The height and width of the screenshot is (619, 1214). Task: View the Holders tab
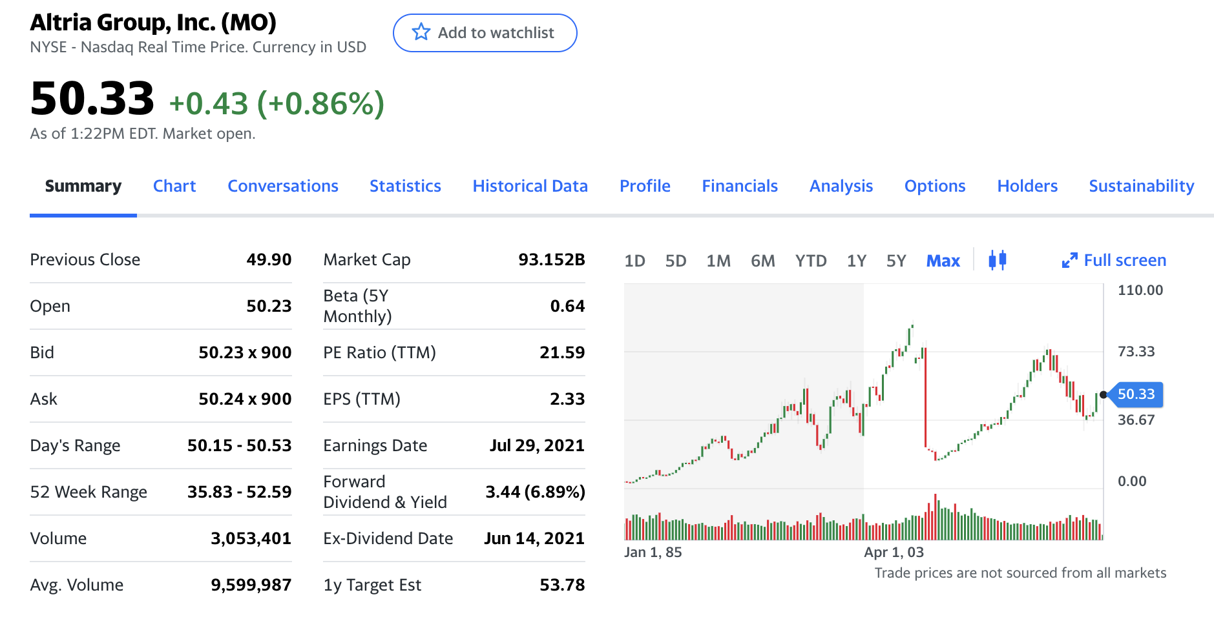pyautogui.click(x=1027, y=186)
